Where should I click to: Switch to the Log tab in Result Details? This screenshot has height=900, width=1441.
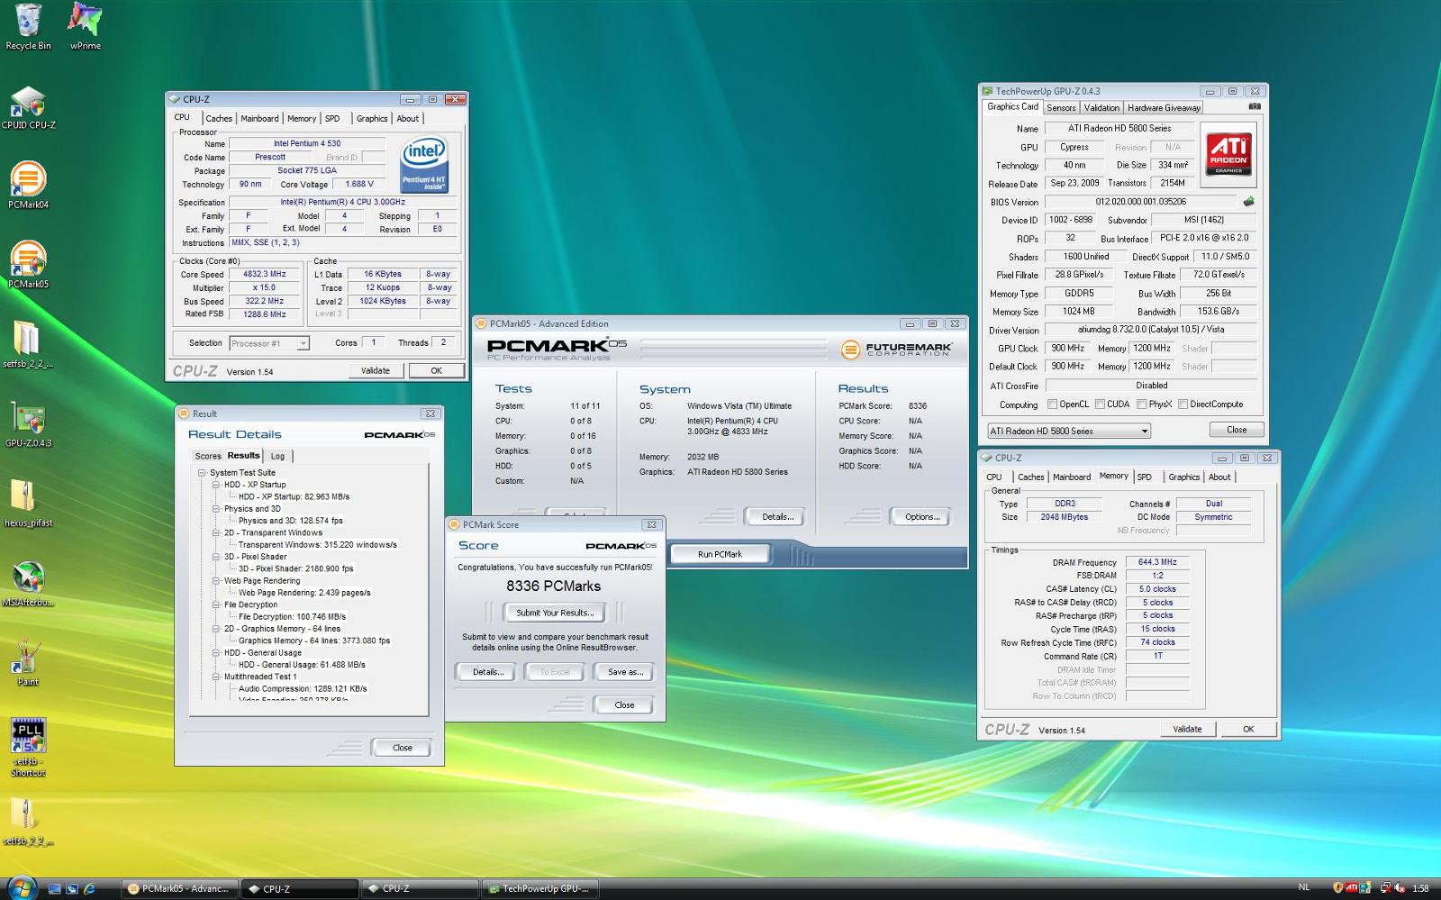[277, 456]
